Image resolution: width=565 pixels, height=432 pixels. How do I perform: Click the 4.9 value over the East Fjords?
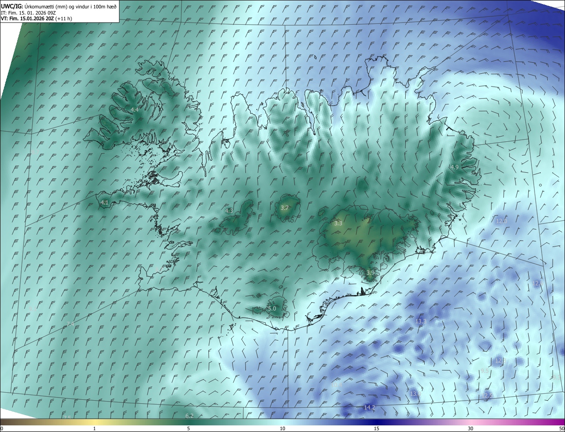tap(455, 167)
